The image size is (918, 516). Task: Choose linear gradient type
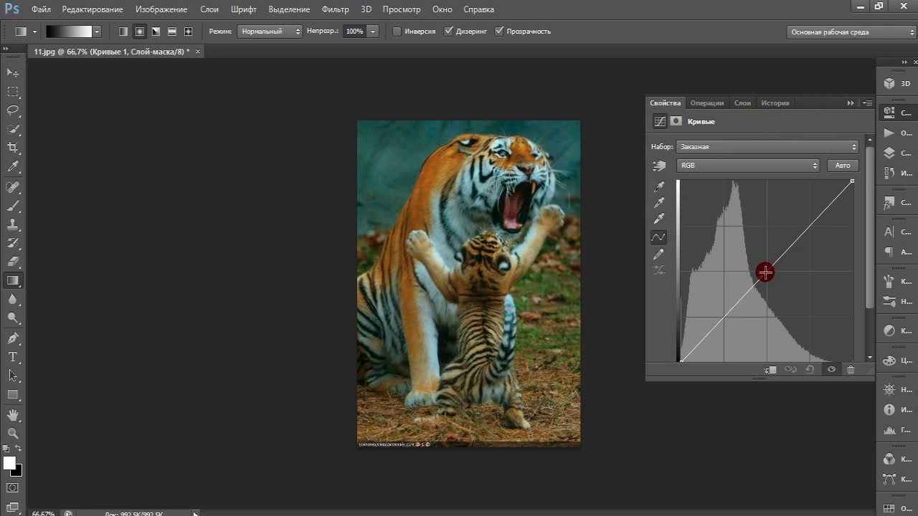point(123,32)
